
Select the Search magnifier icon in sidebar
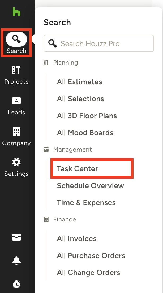pyautogui.click(x=16, y=39)
